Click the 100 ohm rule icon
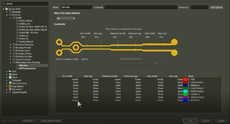The image size is (230, 124). (x=17, y=65)
